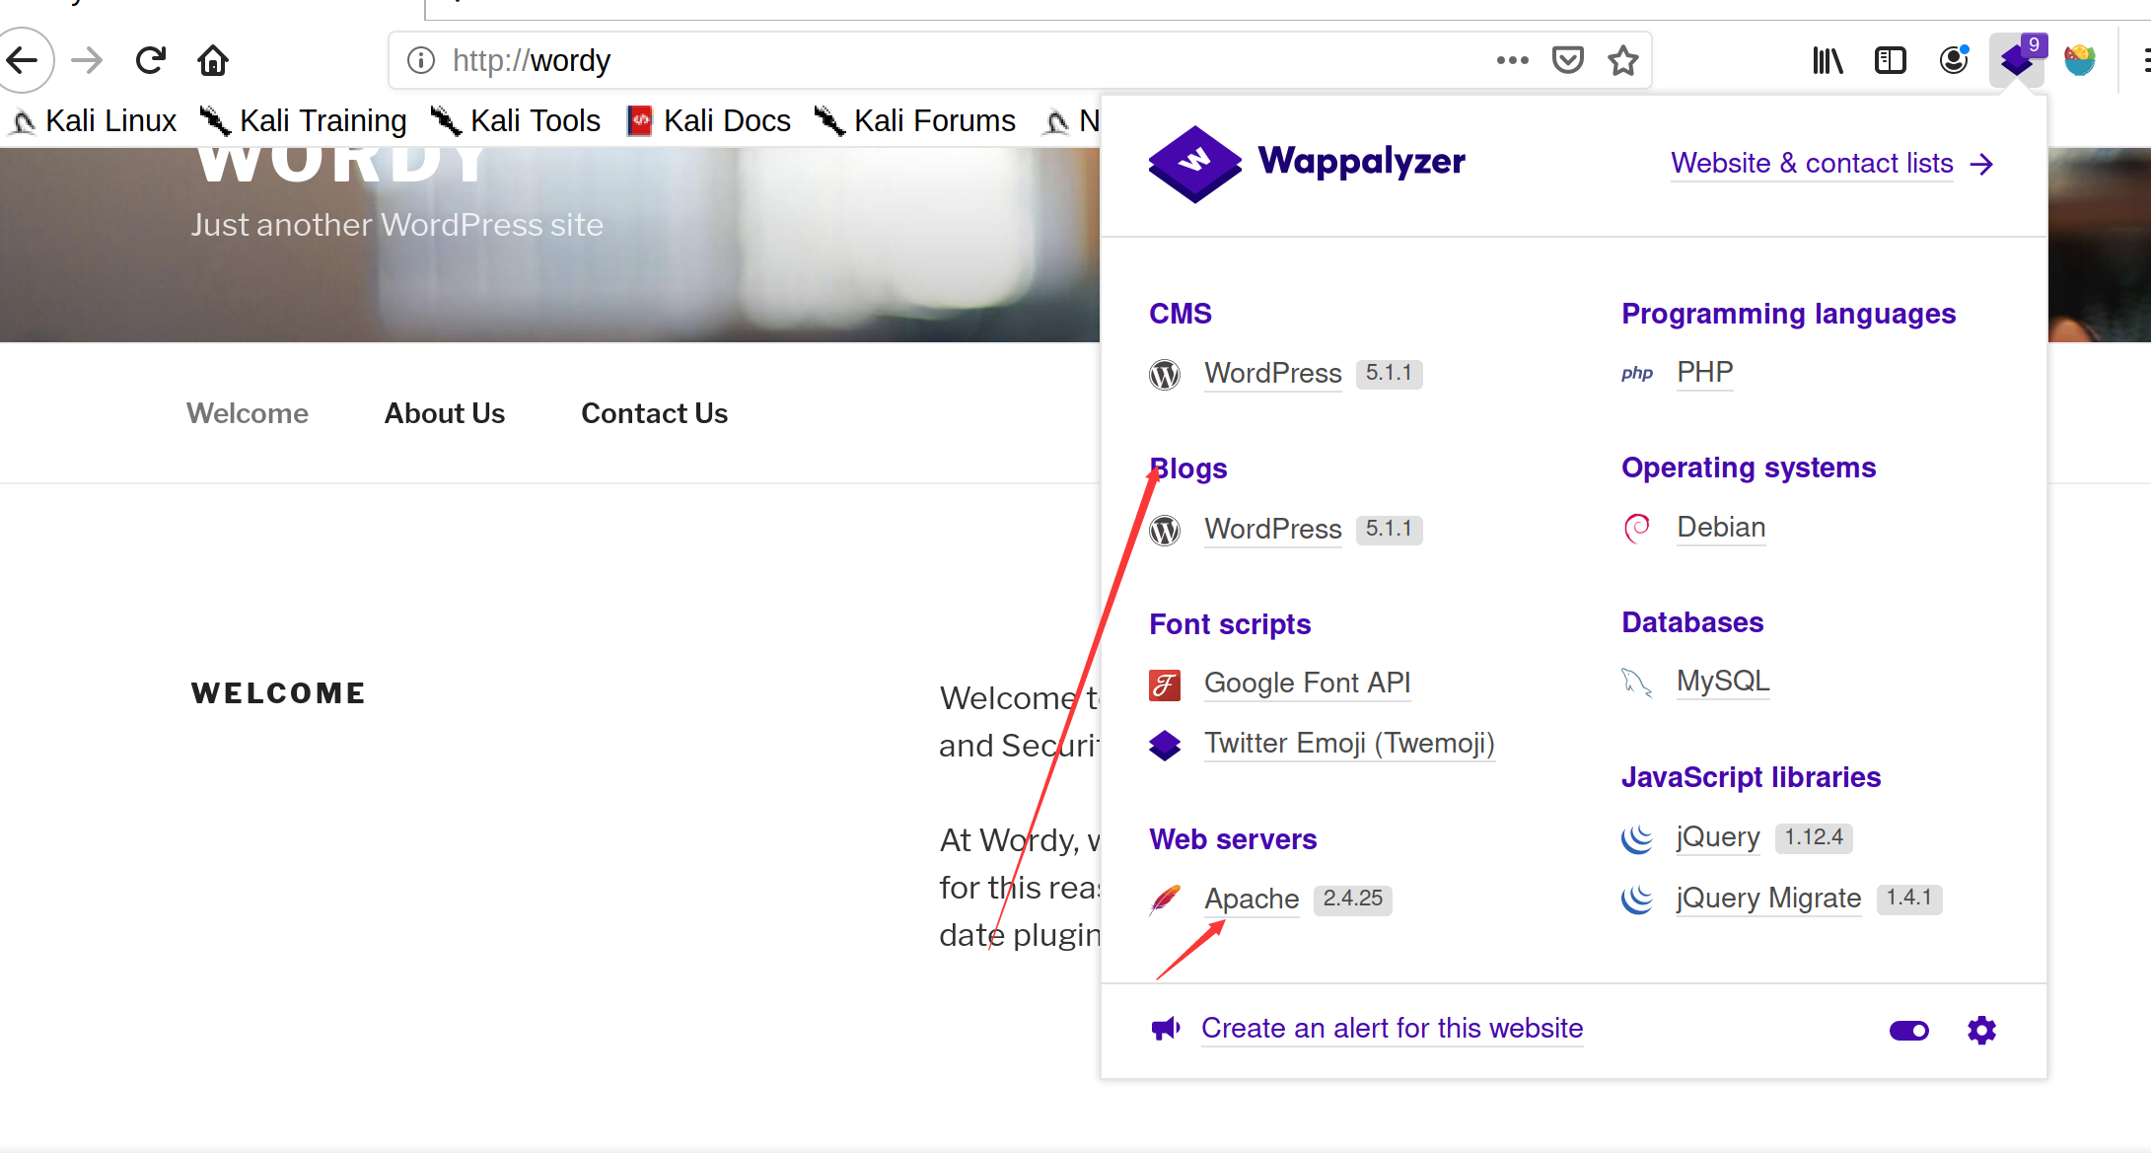Screen dimensions: 2151x1153
Task: Click the WordPress icon under Blogs
Action: coord(1165,531)
